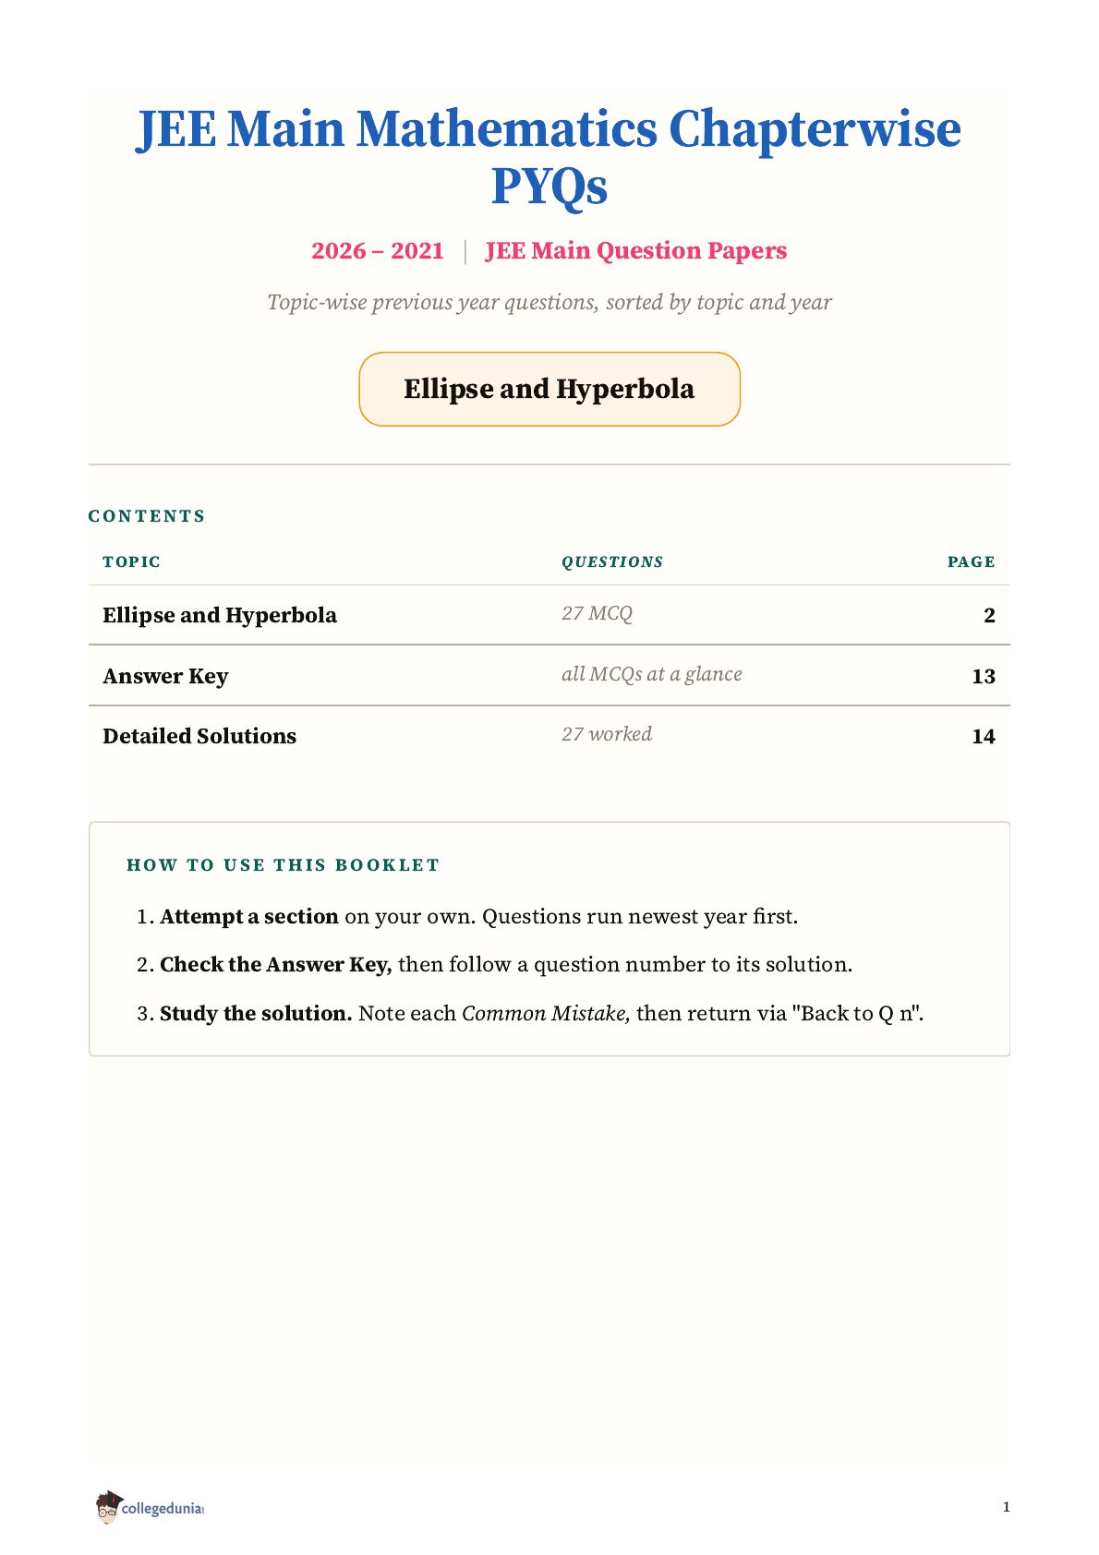
Task: Click the '27 worked' solutions count
Action: pos(607,734)
